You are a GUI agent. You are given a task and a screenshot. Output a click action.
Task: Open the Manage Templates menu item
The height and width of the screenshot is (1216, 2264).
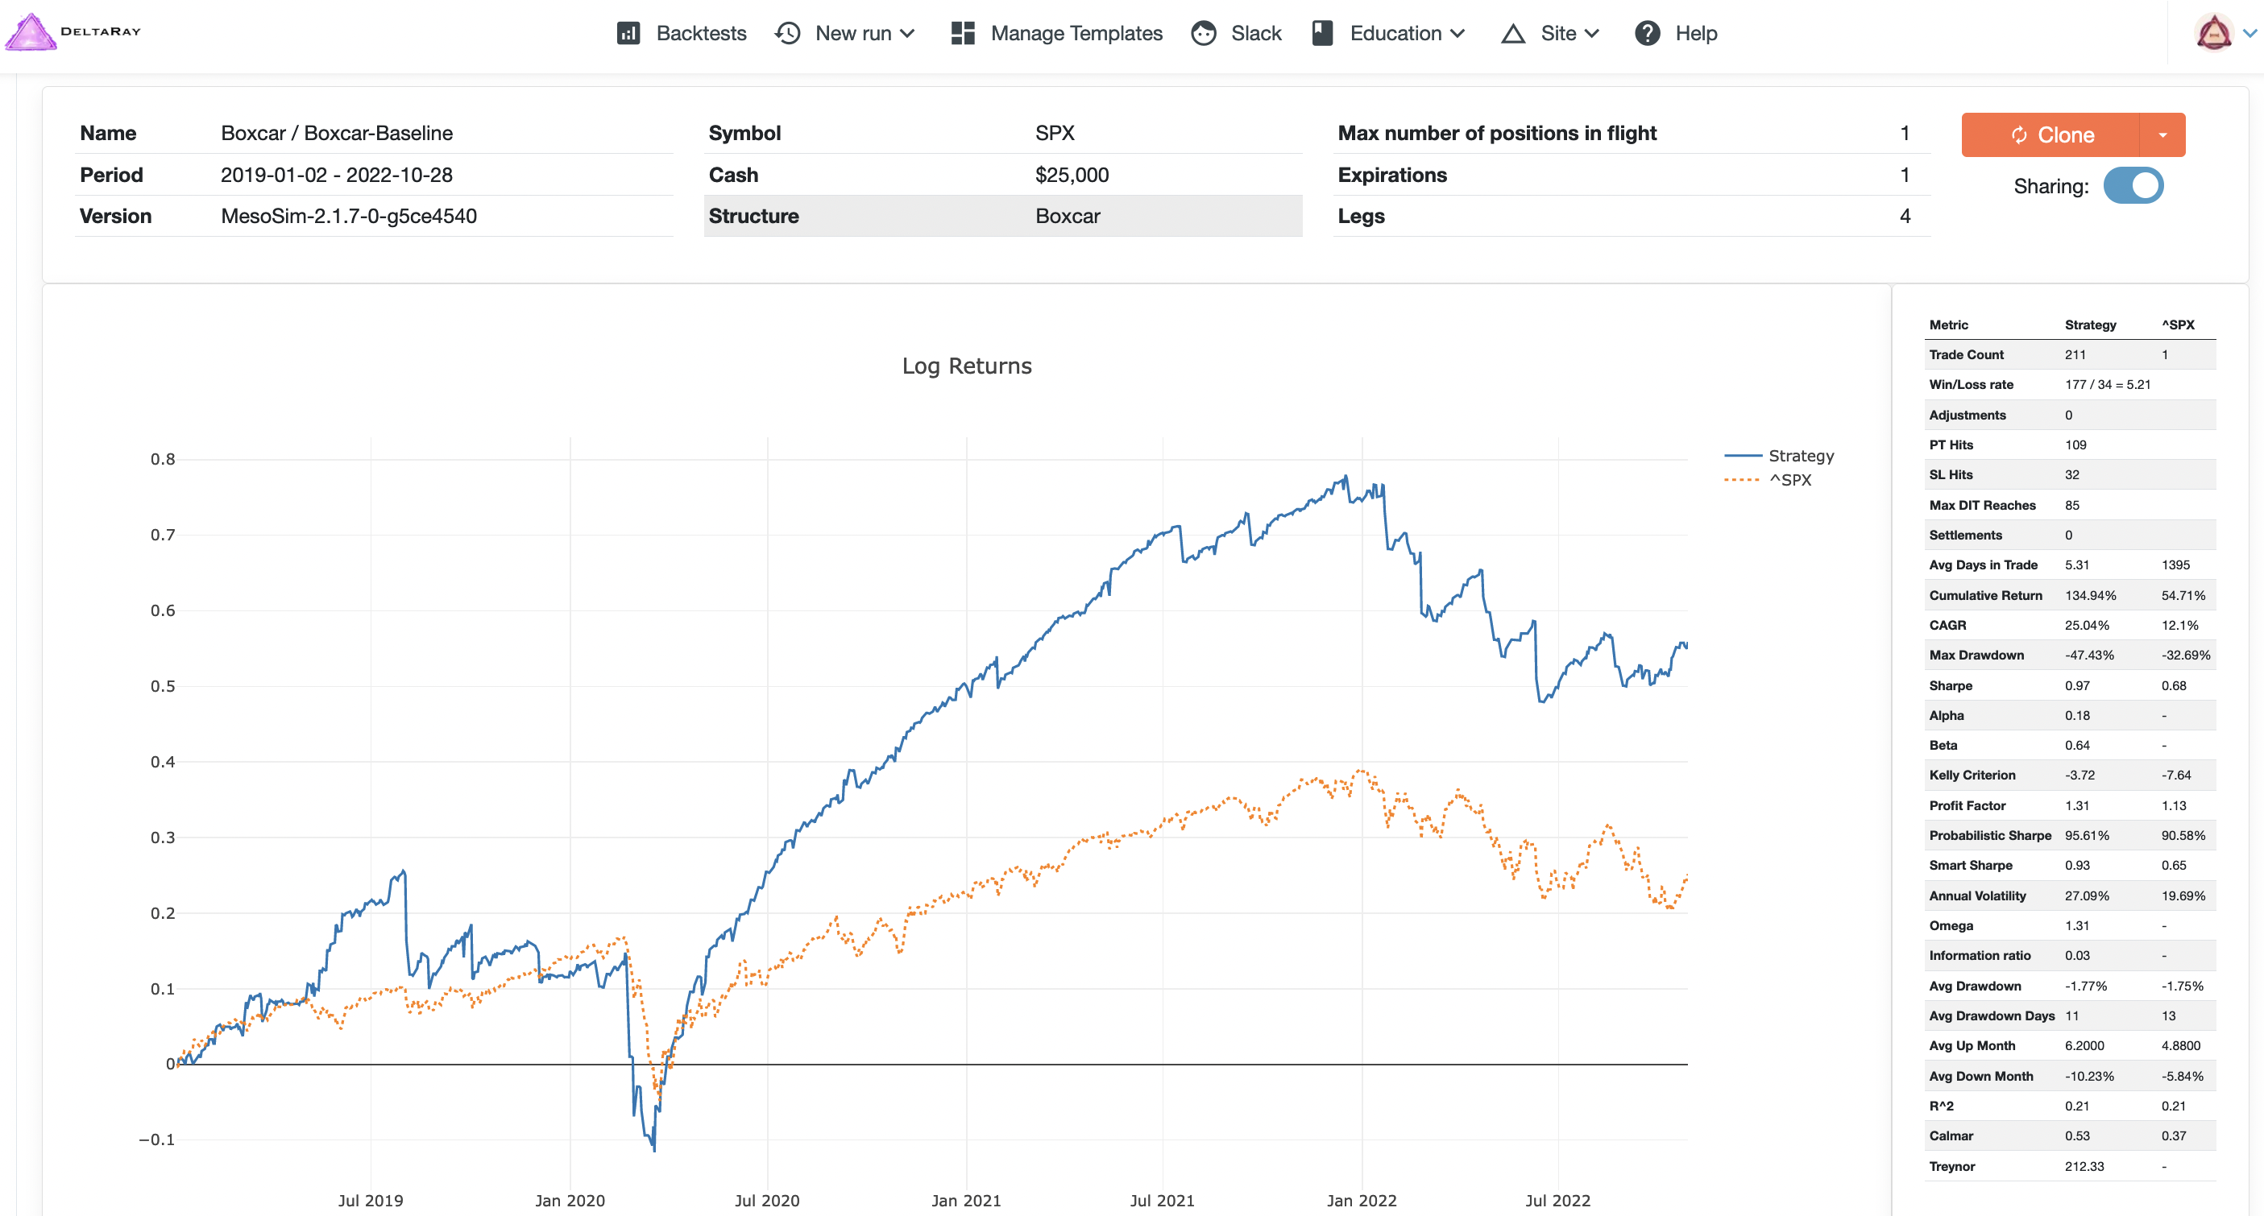tap(1076, 33)
